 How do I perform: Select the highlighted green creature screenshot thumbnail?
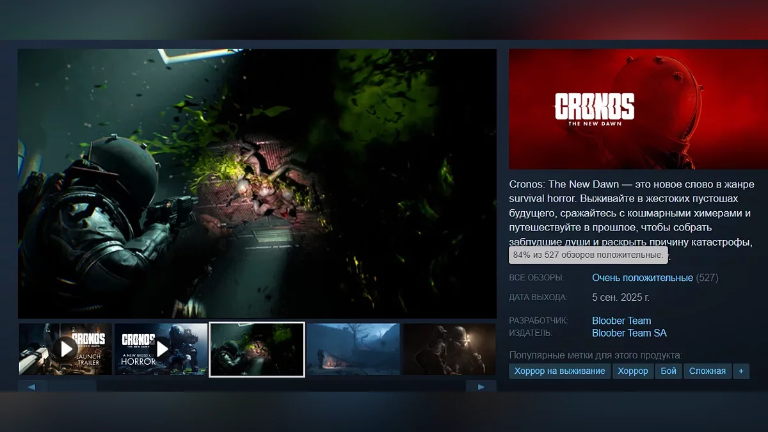click(x=257, y=349)
